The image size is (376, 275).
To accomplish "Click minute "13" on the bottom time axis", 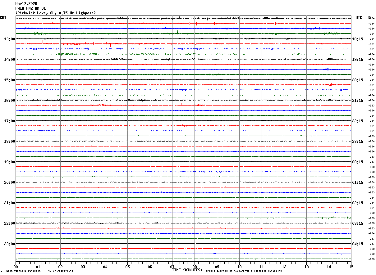I will (x=306, y=267).
